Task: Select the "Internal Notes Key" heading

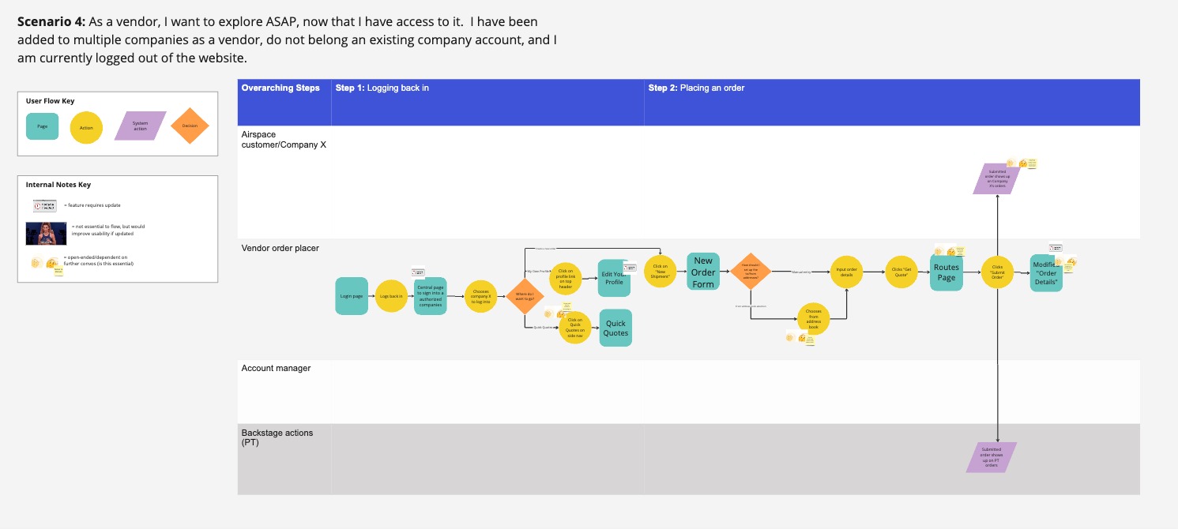Action: pyautogui.click(x=58, y=185)
